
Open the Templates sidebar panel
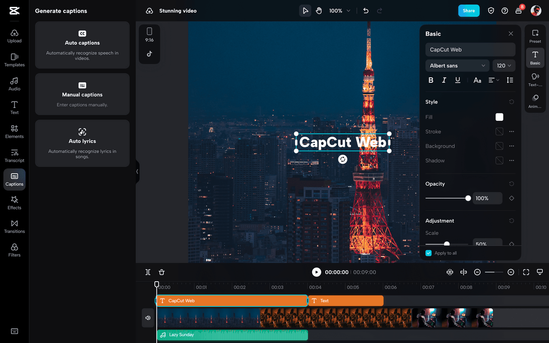[x=14, y=59]
